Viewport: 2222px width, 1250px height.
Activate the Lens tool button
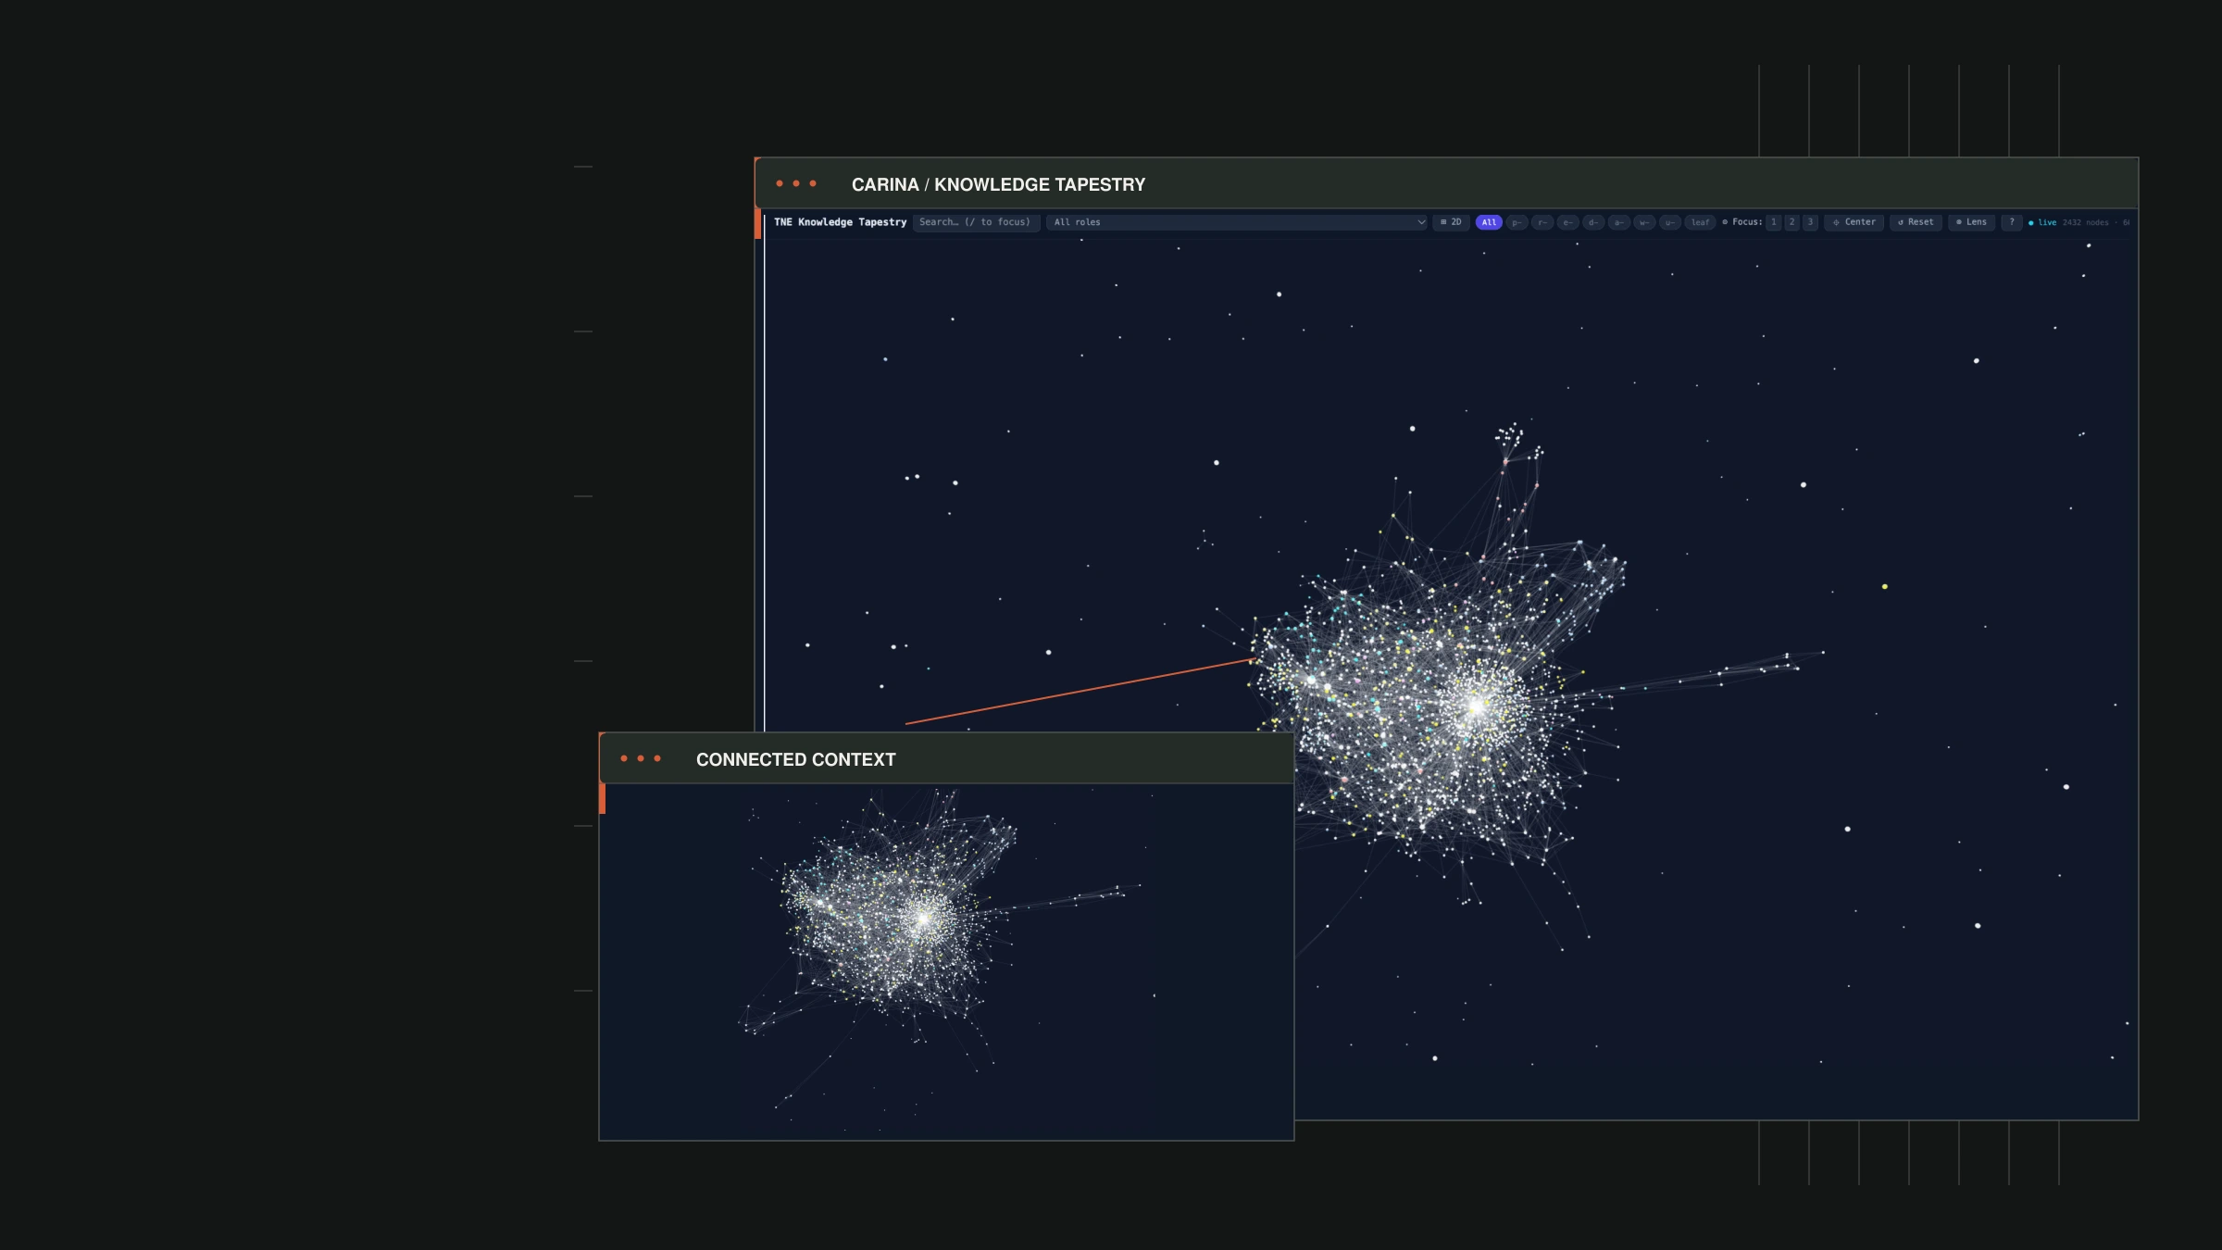[x=1971, y=222]
